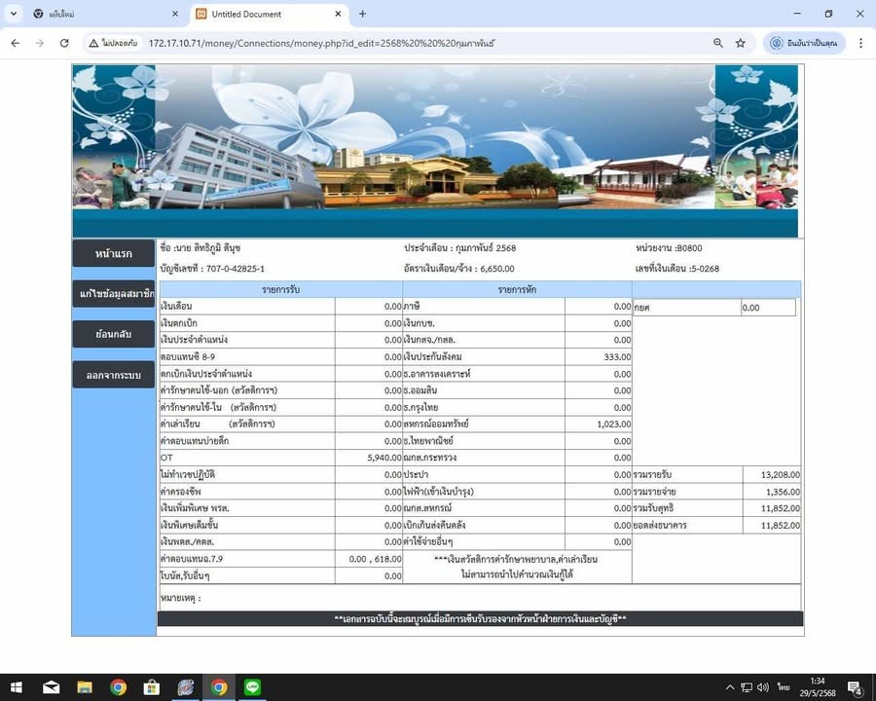Click the หน้าแรก home button
Image resolution: width=876 pixels, height=701 pixels.
click(113, 253)
